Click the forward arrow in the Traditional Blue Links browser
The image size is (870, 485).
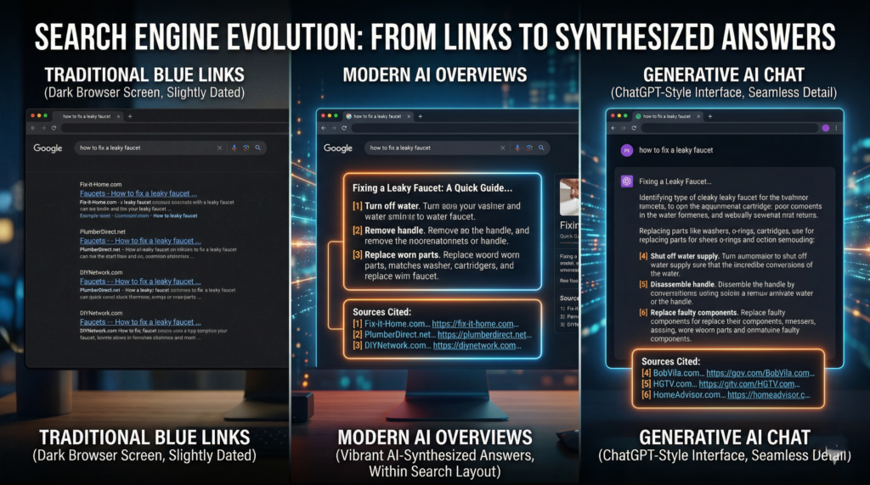coord(43,128)
